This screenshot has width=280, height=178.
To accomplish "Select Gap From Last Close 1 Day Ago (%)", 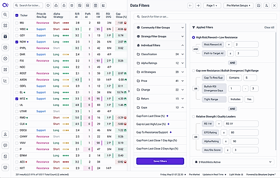I will click(x=157, y=140).
